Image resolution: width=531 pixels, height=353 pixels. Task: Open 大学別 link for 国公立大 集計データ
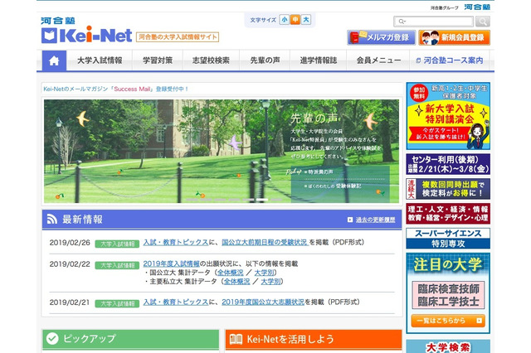tap(264, 273)
